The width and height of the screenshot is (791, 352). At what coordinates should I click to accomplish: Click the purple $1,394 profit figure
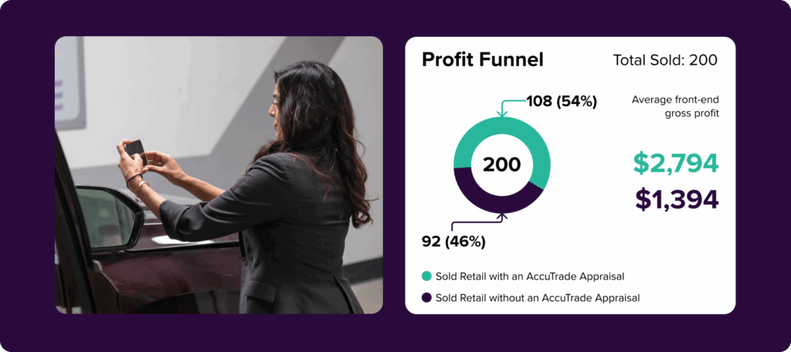677,199
